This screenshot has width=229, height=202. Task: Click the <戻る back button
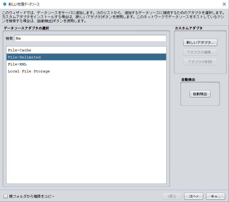point(172,196)
